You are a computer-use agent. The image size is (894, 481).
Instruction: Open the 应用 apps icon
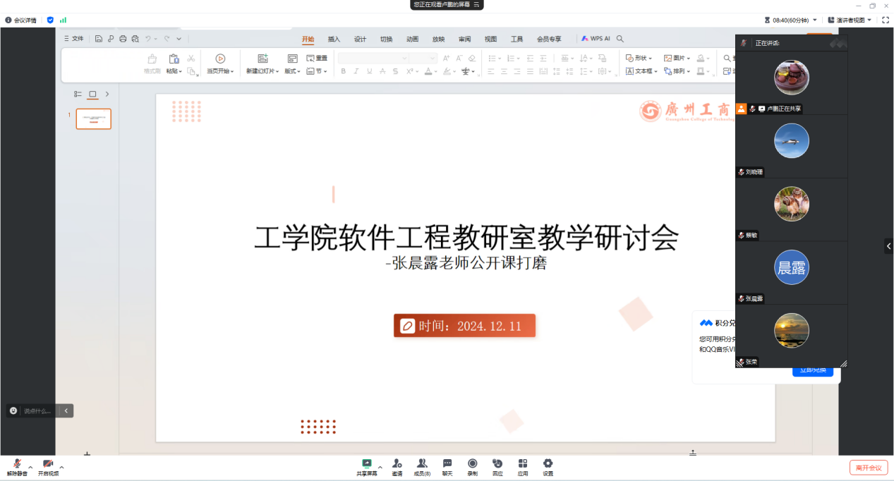point(523,466)
